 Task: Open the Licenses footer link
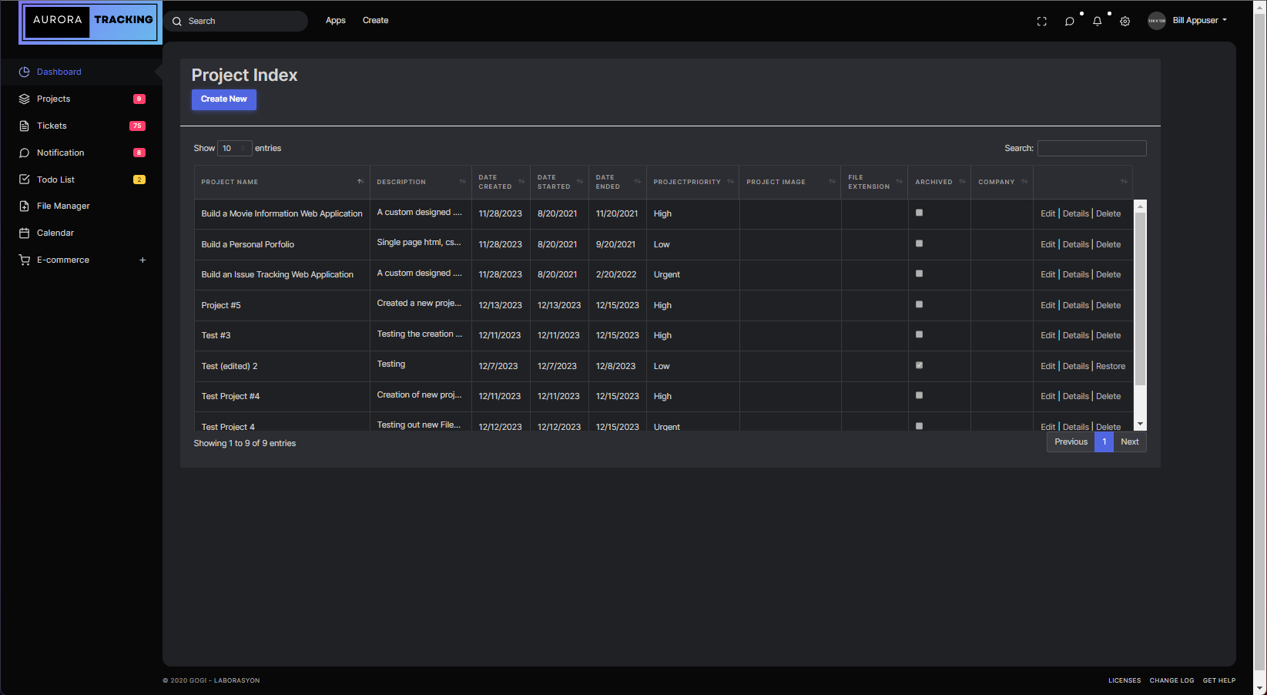[x=1125, y=680]
